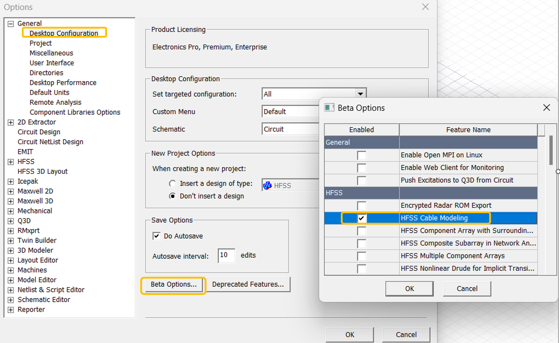560x343 pixels.
Task: Tick HFSS Multiple Component Arrays checkbox
Action: click(x=361, y=256)
